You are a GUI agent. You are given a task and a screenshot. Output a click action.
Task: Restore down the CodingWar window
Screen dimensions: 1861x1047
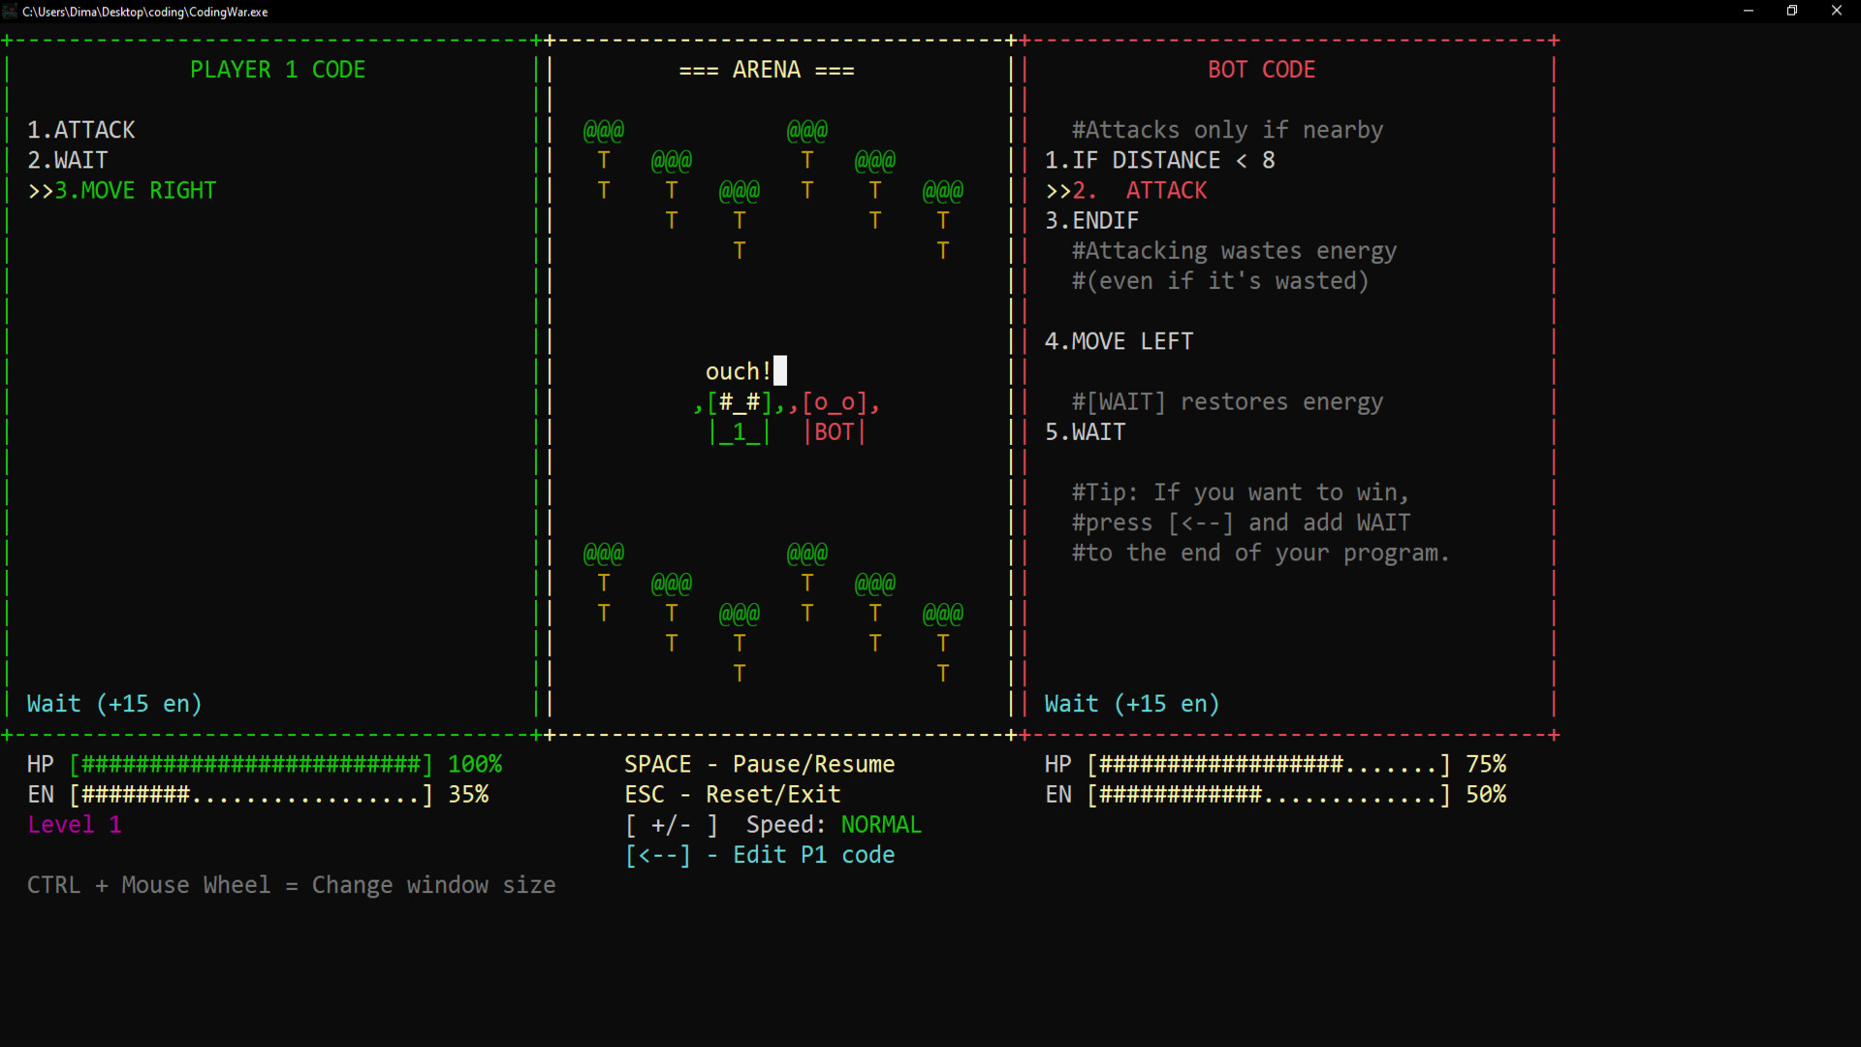tap(1792, 12)
